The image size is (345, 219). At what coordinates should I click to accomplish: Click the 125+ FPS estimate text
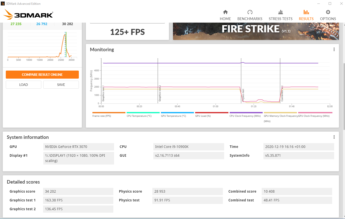tap(127, 32)
